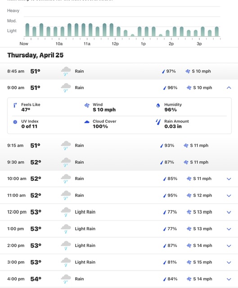The width and height of the screenshot is (238, 288).
Task: Click the 'S 13 mph' wind at 1:00 pm
Action: (x=202, y=229)
